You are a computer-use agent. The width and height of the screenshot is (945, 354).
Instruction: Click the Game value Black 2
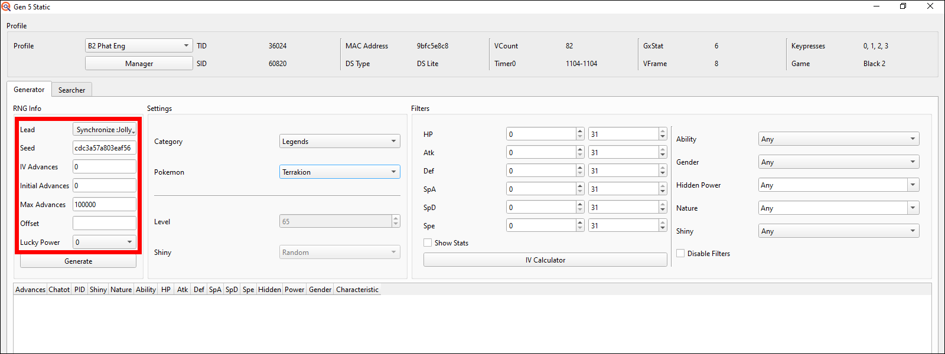[x=874, y=63]
